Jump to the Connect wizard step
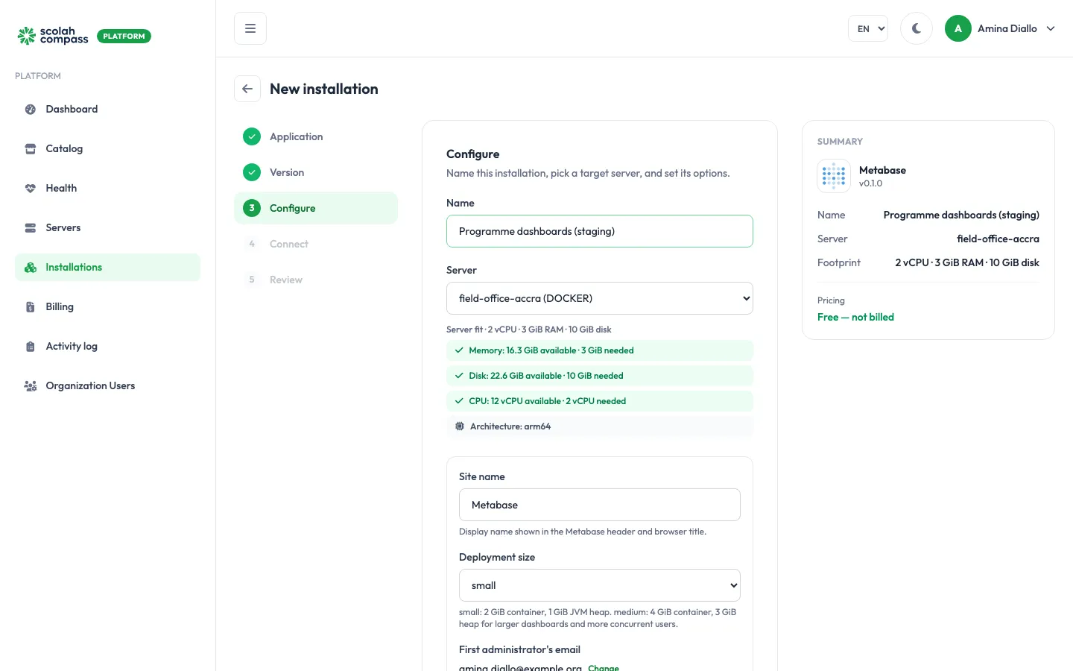The height and width of the screenshot is (671, 1073). click(x=316, y=244)
